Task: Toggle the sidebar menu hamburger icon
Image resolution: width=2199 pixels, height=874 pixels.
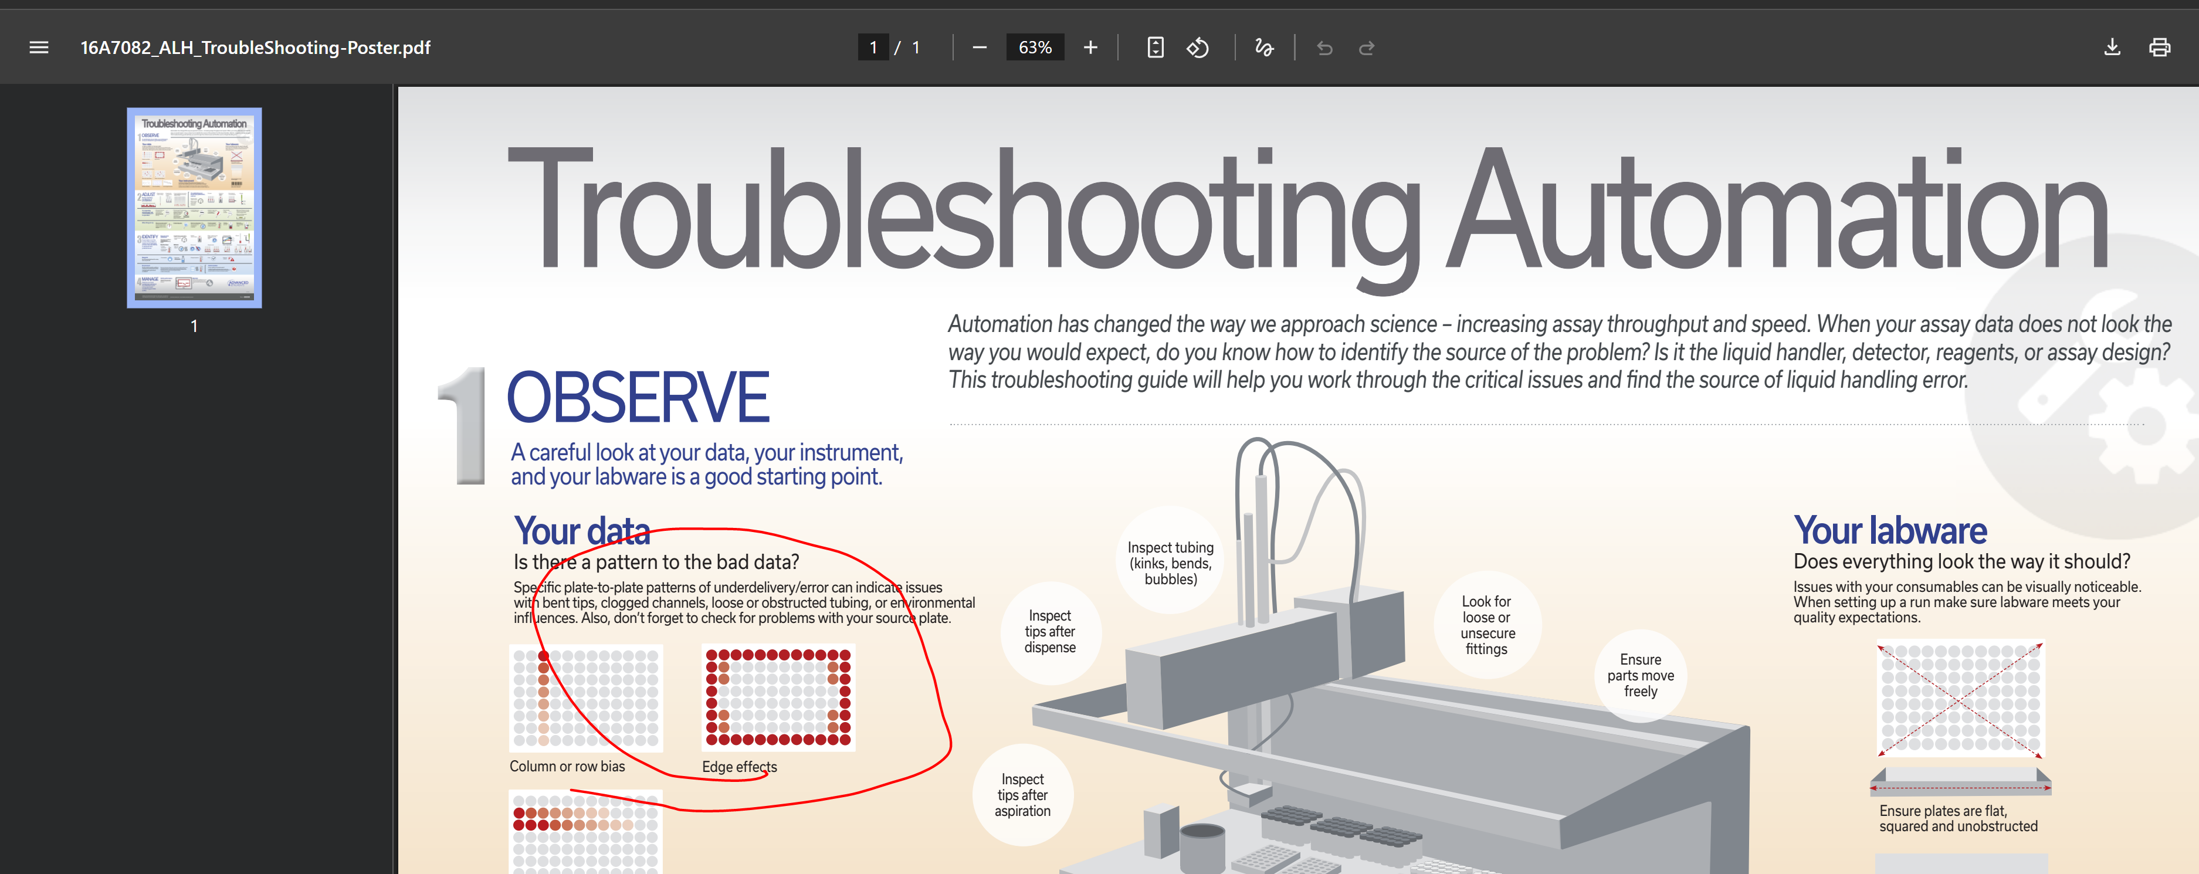Action: click(38, 48)
